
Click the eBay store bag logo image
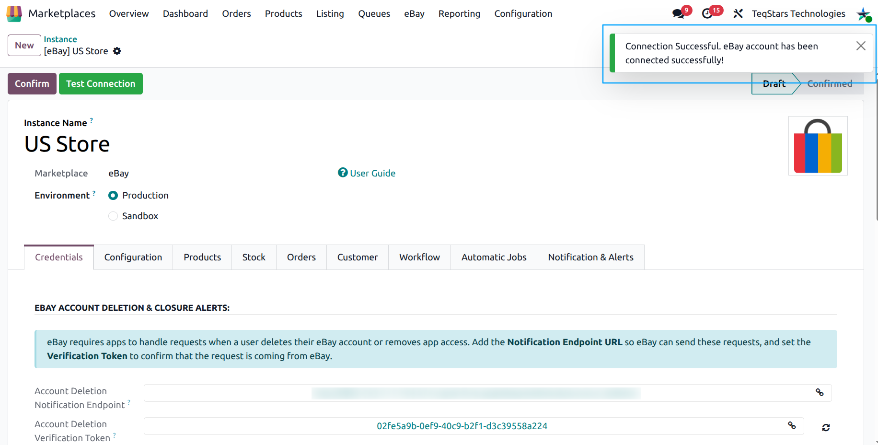click(818, 146)
